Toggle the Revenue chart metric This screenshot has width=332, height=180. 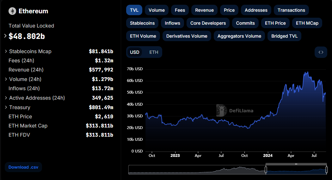205,10
